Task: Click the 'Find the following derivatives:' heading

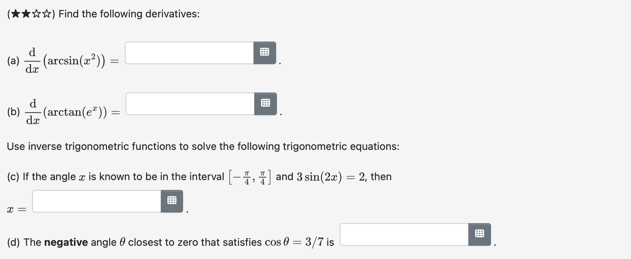Action: click(x=129, y=14)
